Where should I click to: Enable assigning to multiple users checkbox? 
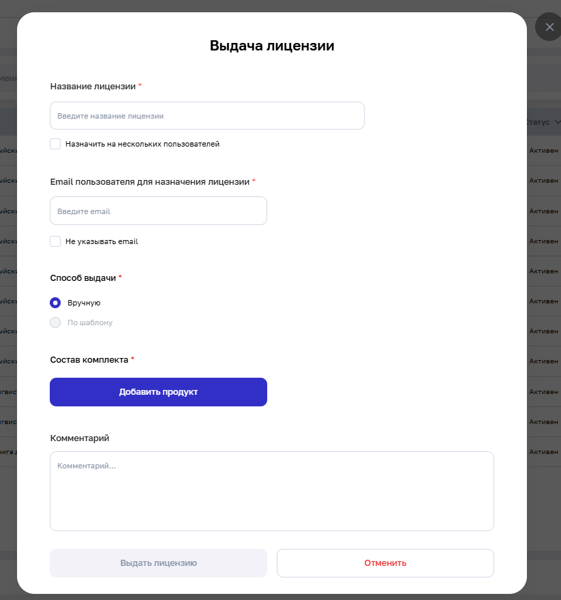(56, 144)
